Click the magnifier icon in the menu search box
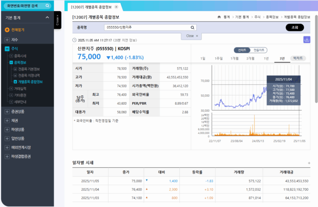Image resolution: width=318 pixels, height=207 pixels. pyautogui.click(x=47, y=6)
